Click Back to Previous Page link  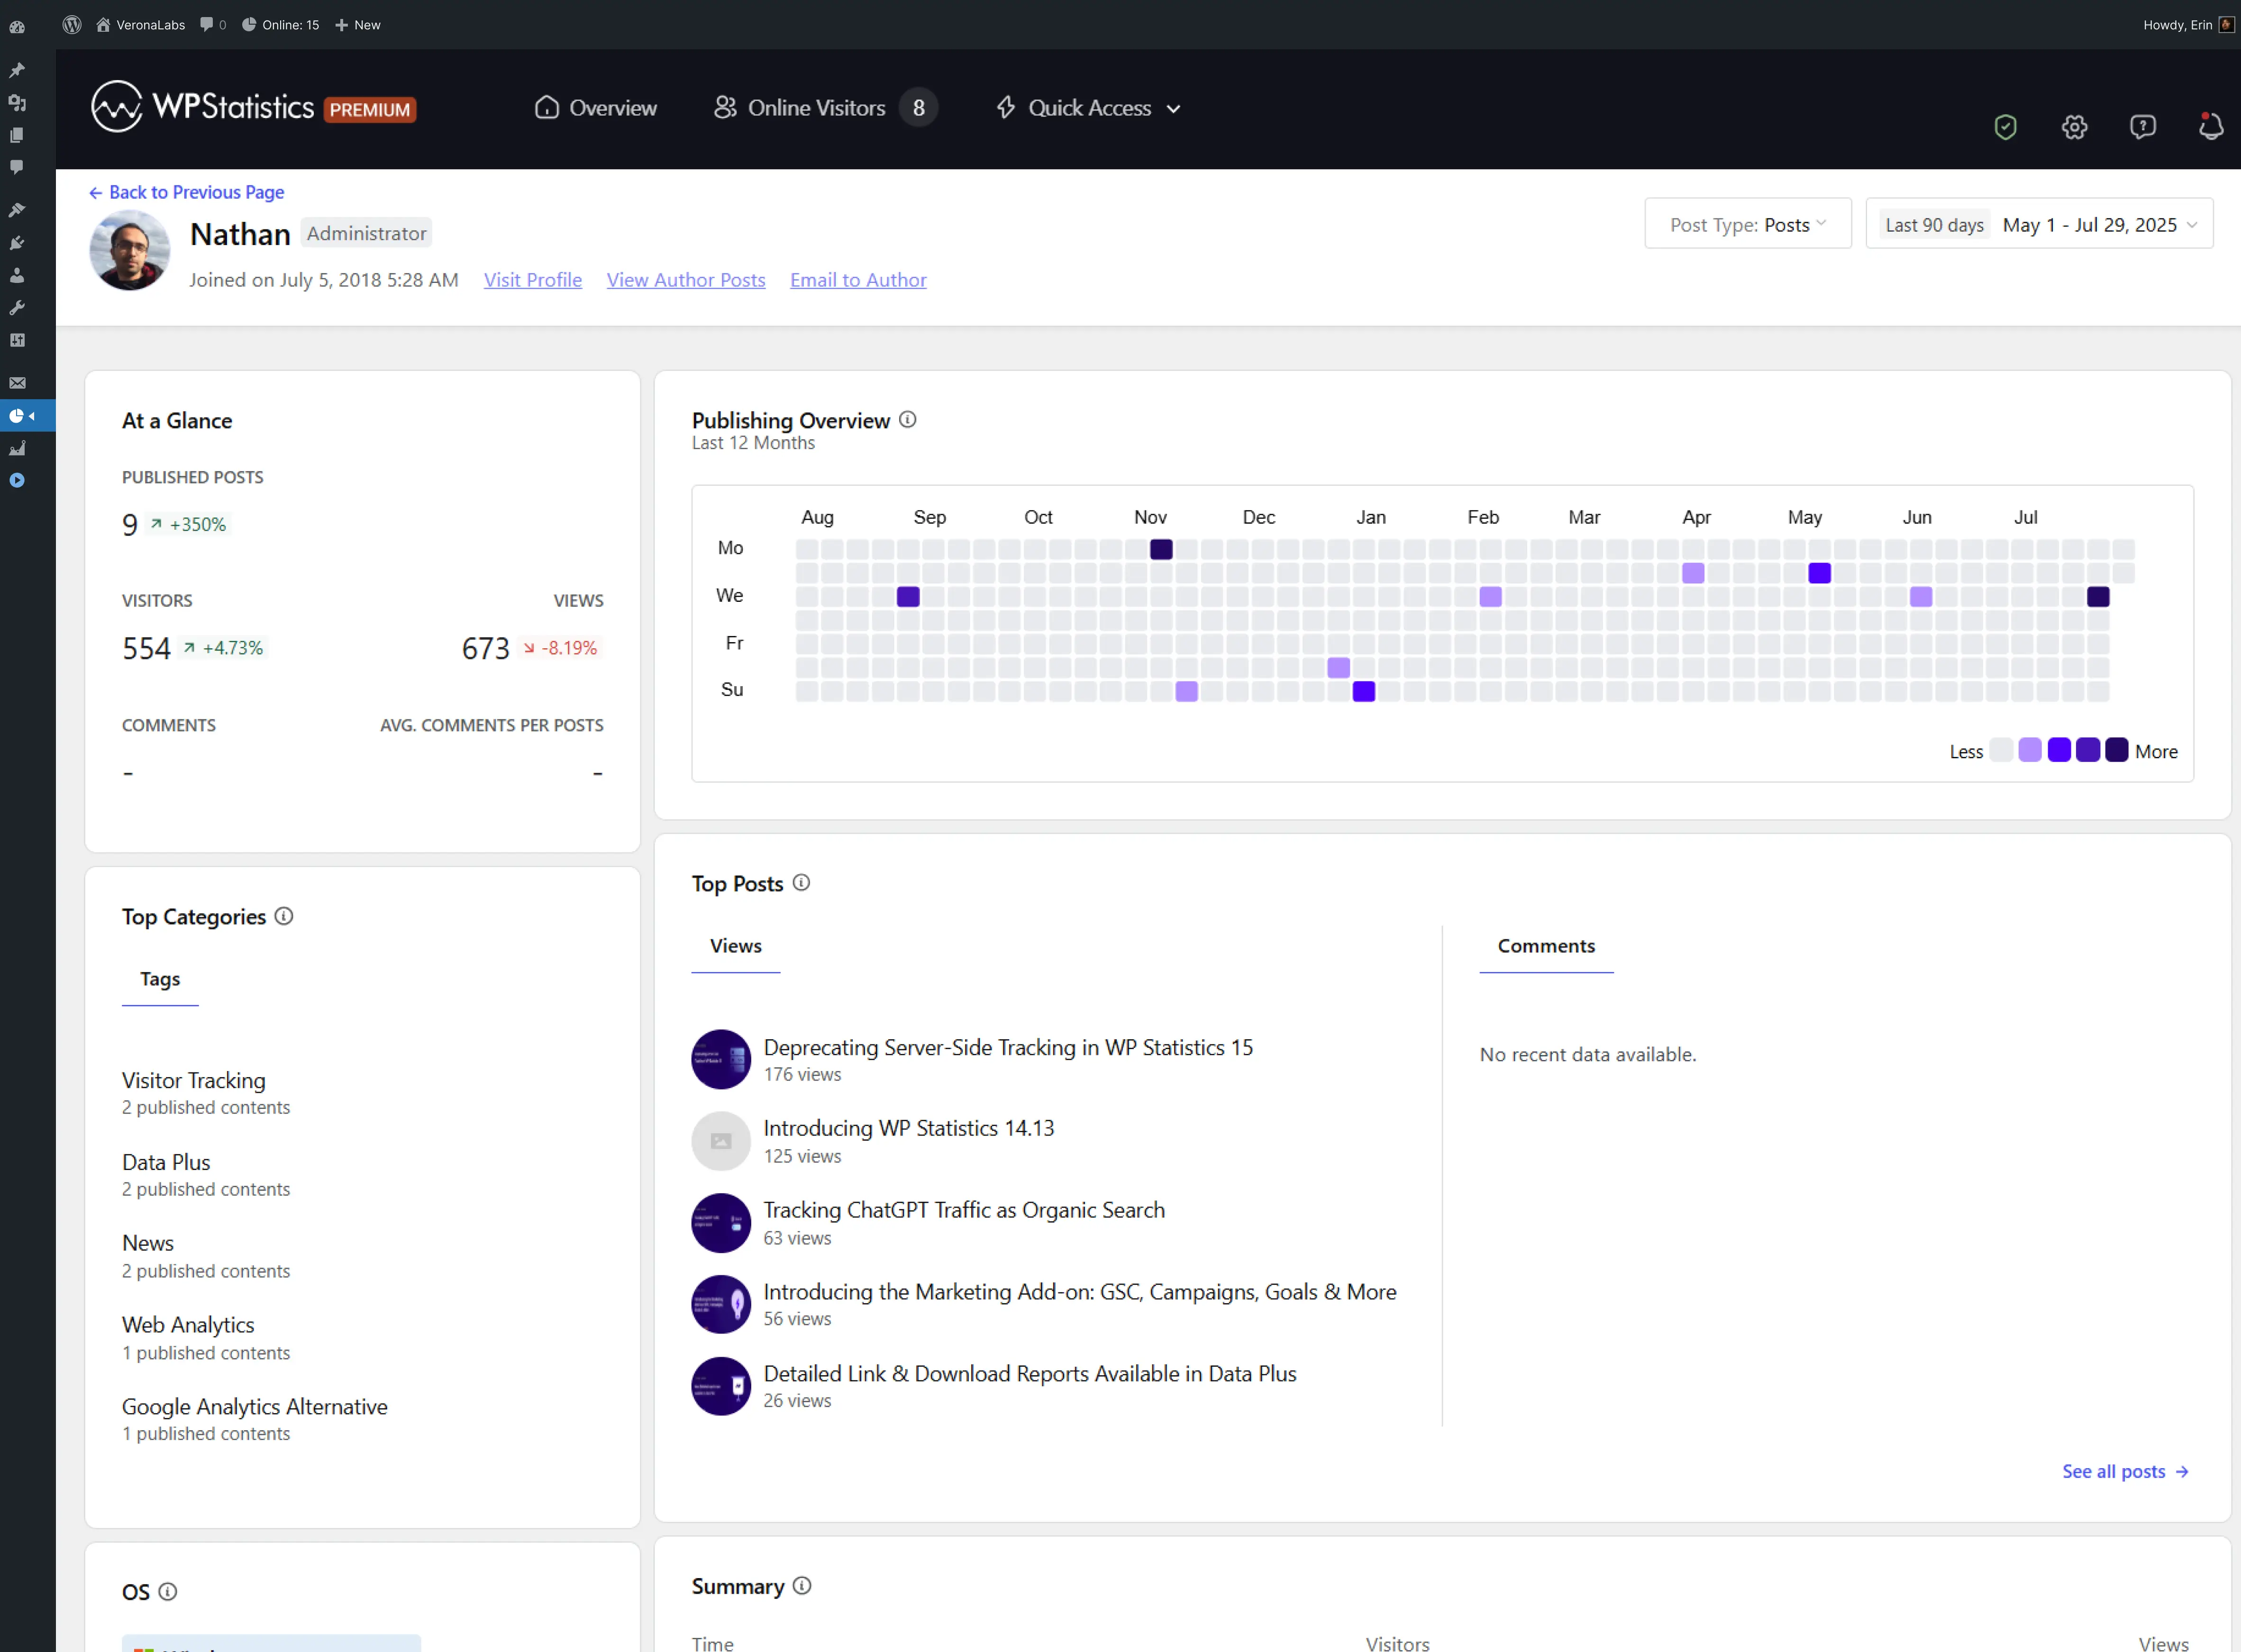(x=187, y=192)
